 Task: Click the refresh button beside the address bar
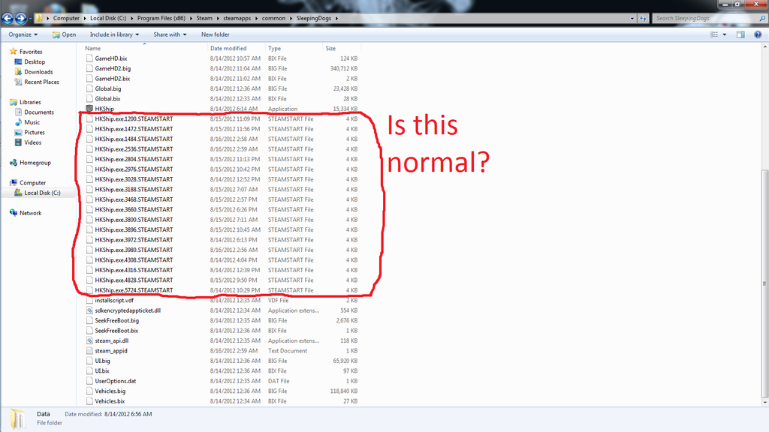pos(643,18)
